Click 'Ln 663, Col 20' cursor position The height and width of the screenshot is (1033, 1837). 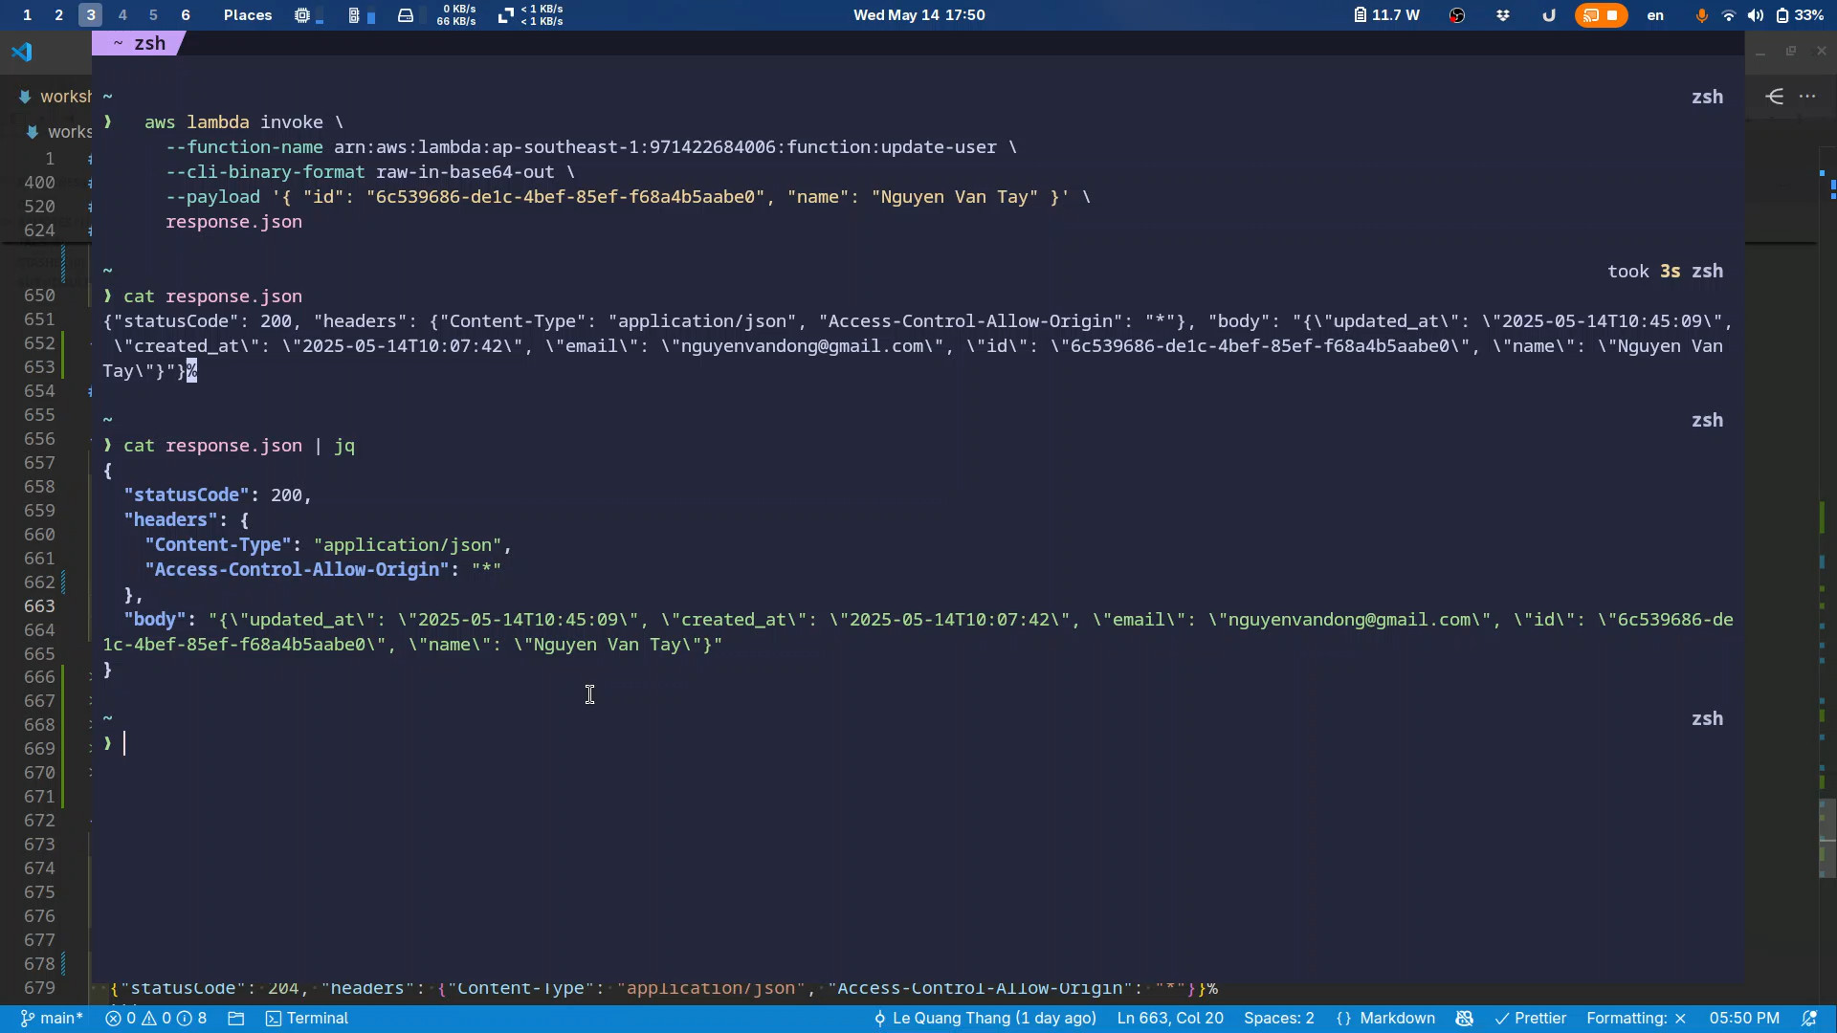[x=1170, y=1018]
